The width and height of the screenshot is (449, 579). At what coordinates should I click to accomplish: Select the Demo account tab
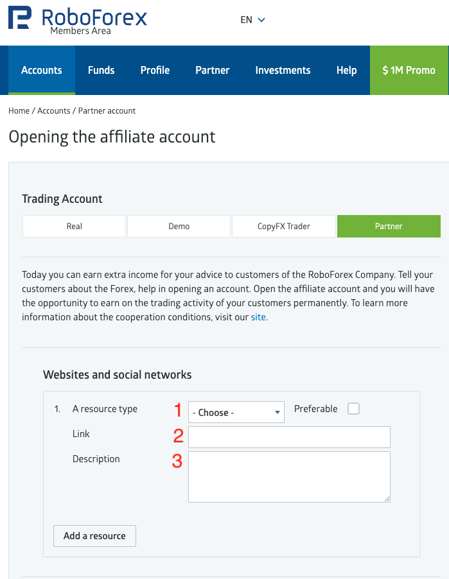click(x=179, y=227)
